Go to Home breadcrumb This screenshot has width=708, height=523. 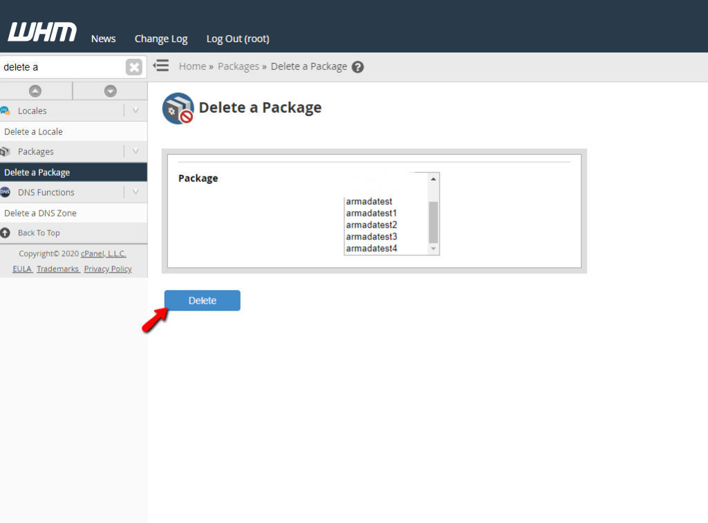click(192, 66)
